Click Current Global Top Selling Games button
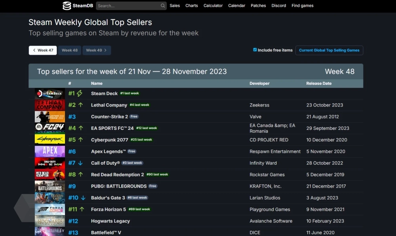 point(329,50)
